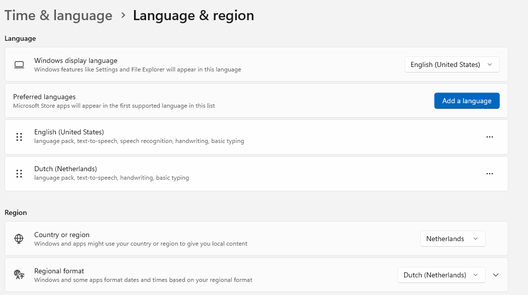Viewport: 528px width, 295px height.
Task: Collapse chevron next to Netherlands selector
Action: (476, 238)
